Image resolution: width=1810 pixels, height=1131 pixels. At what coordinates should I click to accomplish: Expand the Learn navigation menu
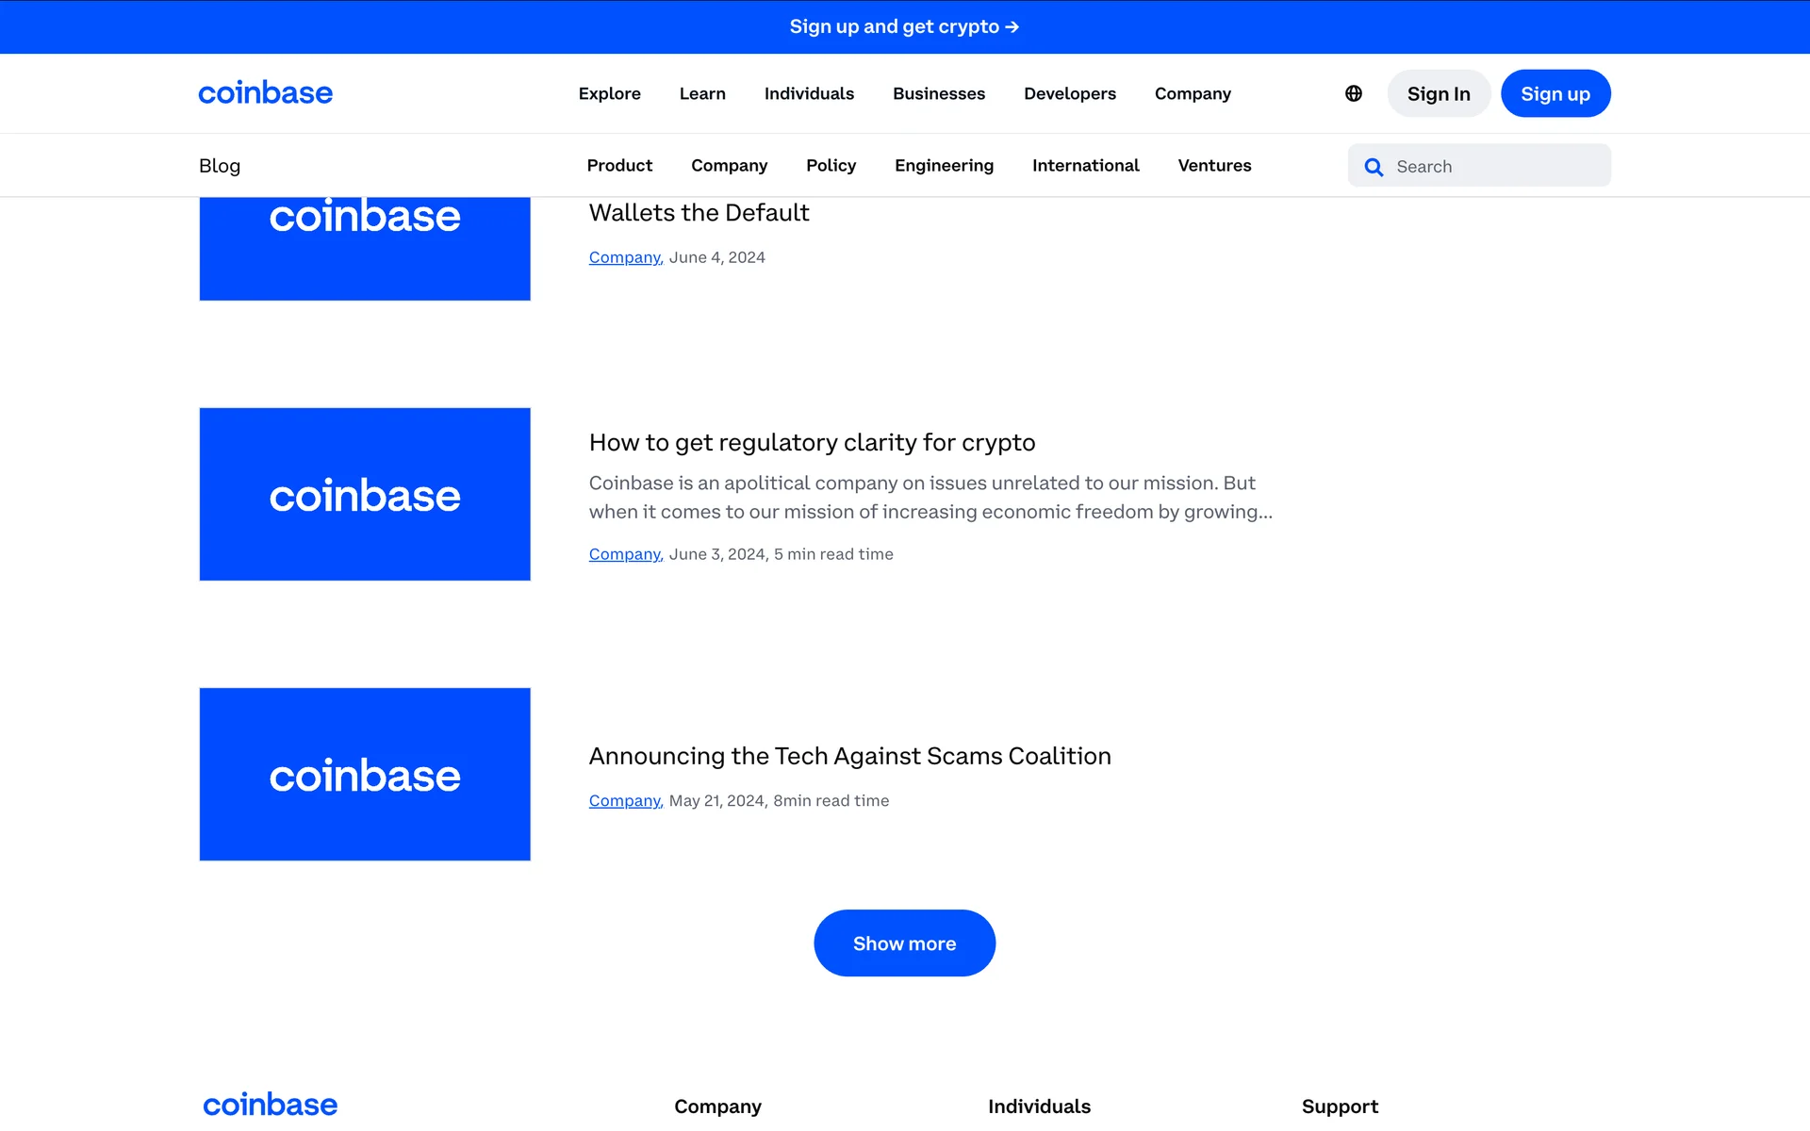click(x=702, y=93)
